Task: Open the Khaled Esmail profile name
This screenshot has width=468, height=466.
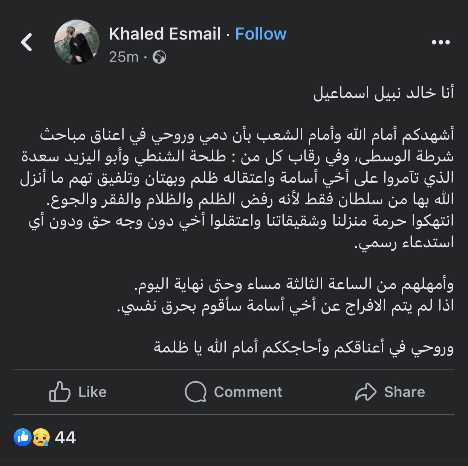Action: pos(165,34)
